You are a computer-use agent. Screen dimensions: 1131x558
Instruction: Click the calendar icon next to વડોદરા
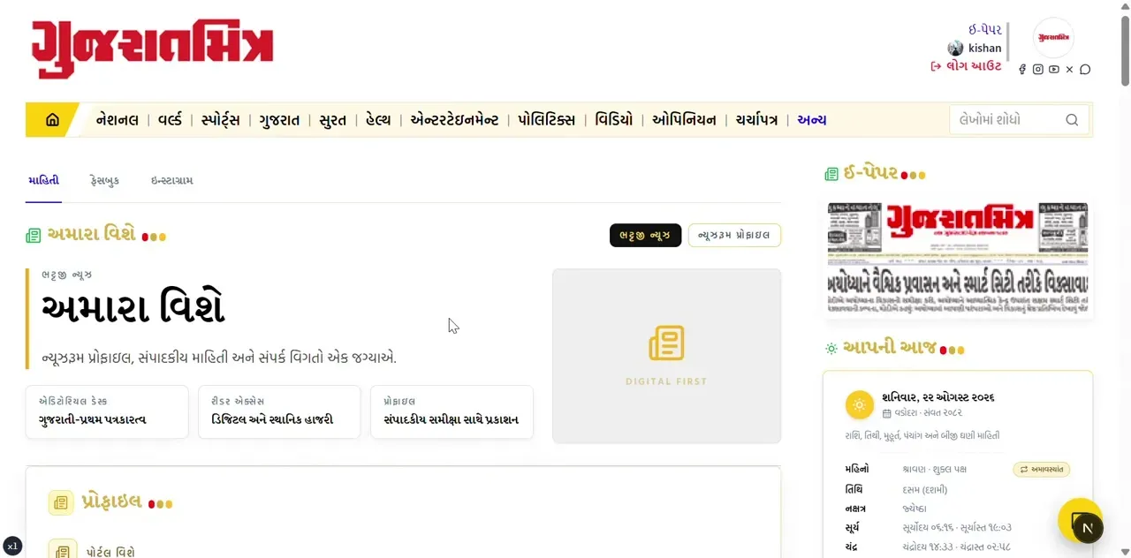coord(886,413)
